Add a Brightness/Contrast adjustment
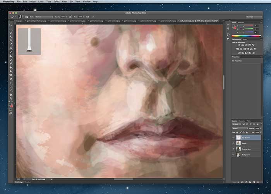The height and width of the screenshot is (194, 271). [x=239, y=45]
